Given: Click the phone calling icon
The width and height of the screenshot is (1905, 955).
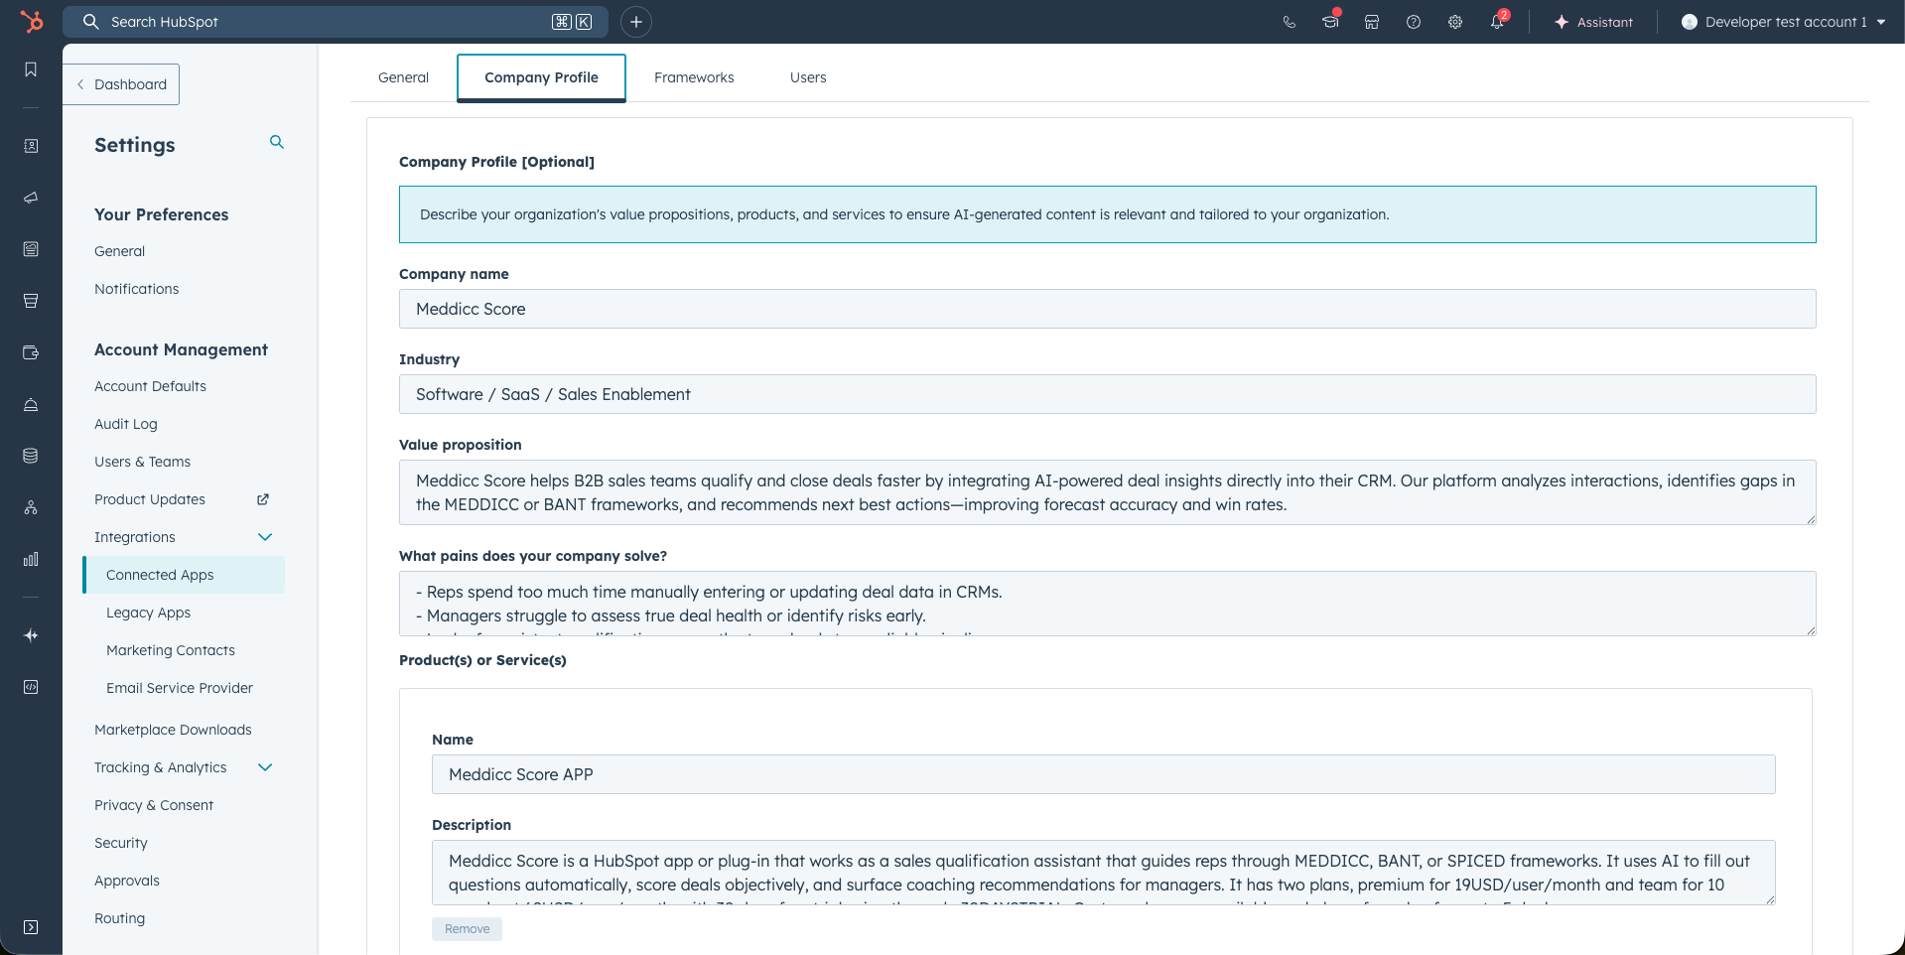Looking at the screenshot, I should pos(1289,22).
